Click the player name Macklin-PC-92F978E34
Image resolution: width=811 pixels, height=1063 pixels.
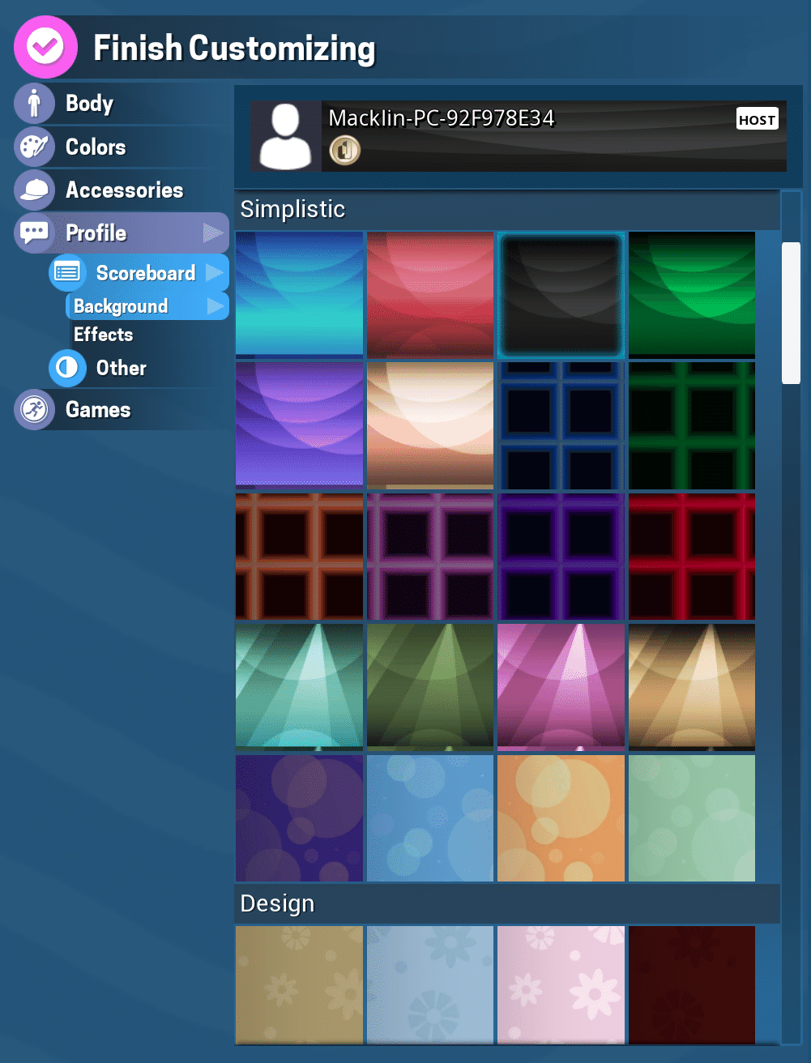pyautogui.click(x=442, y=118)
